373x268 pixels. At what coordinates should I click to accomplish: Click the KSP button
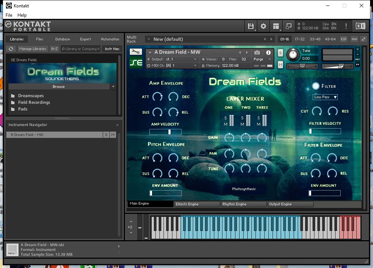tap(343, 39)
